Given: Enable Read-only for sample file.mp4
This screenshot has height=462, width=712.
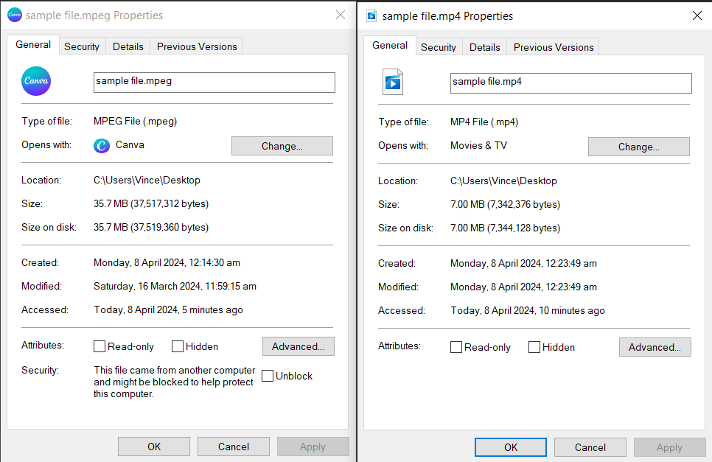Looking at the screenshot, I should point(456,347).
